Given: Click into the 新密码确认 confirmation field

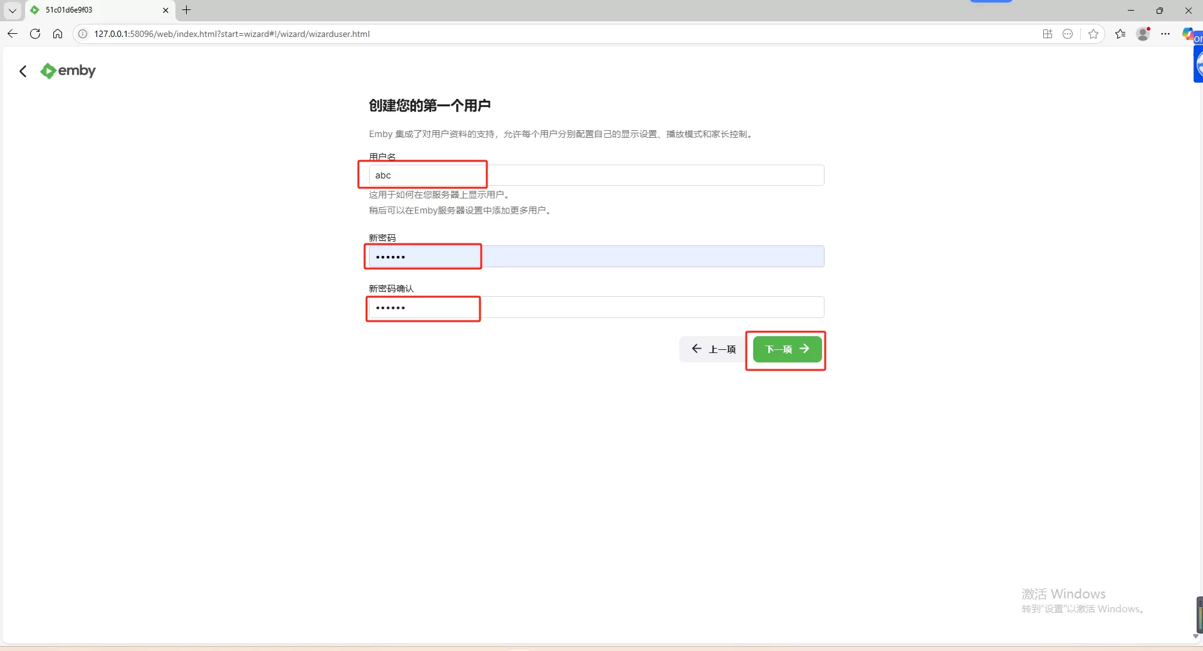Looking at the screenshot, I should click(595, 307).
